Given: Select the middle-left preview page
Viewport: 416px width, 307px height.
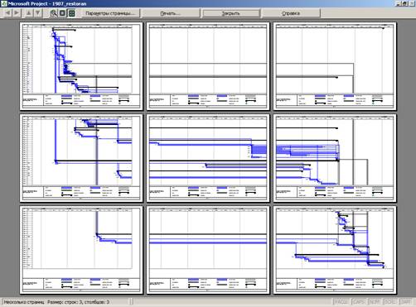Looking at the screenshot, I should (81, 158).
